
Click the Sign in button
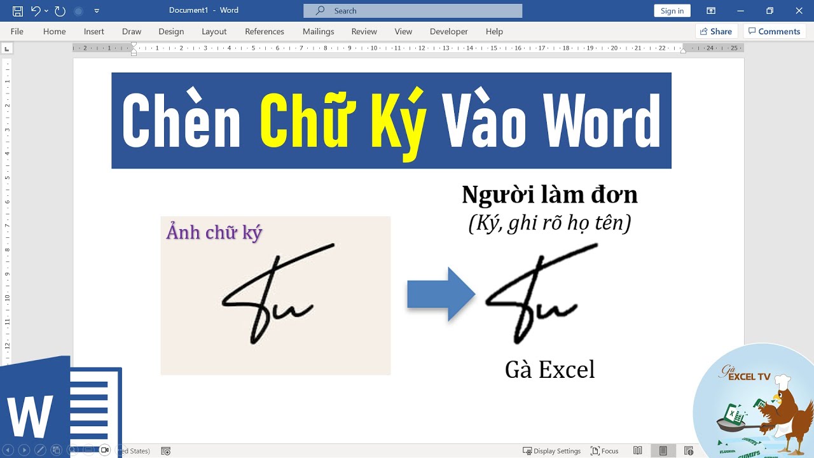(x=672, y=11)
